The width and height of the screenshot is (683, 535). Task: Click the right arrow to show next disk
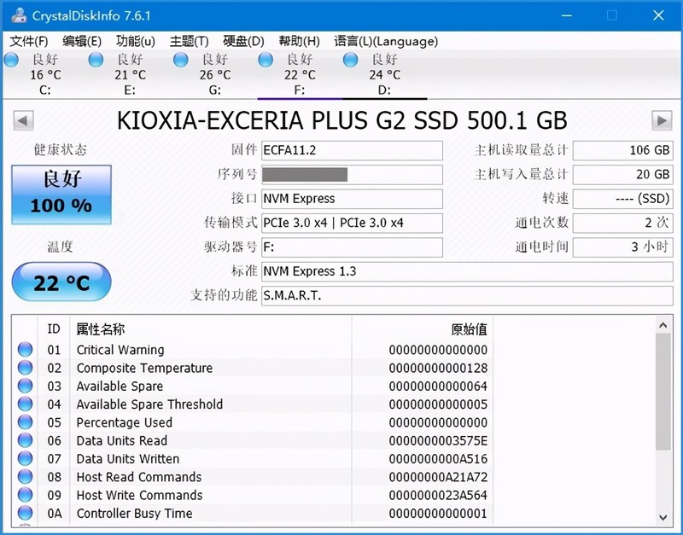pos(662,120)
